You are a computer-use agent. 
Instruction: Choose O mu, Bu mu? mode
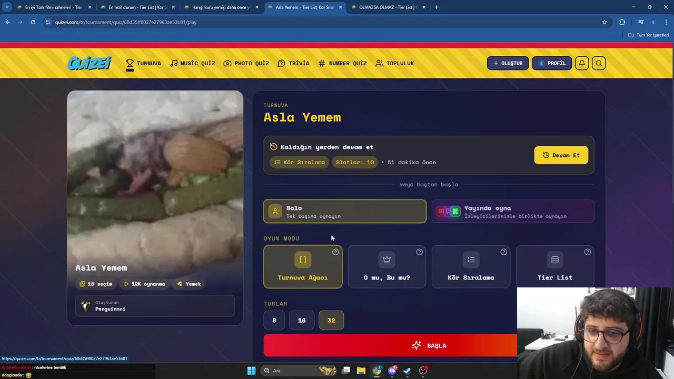(x=387, y=267)
